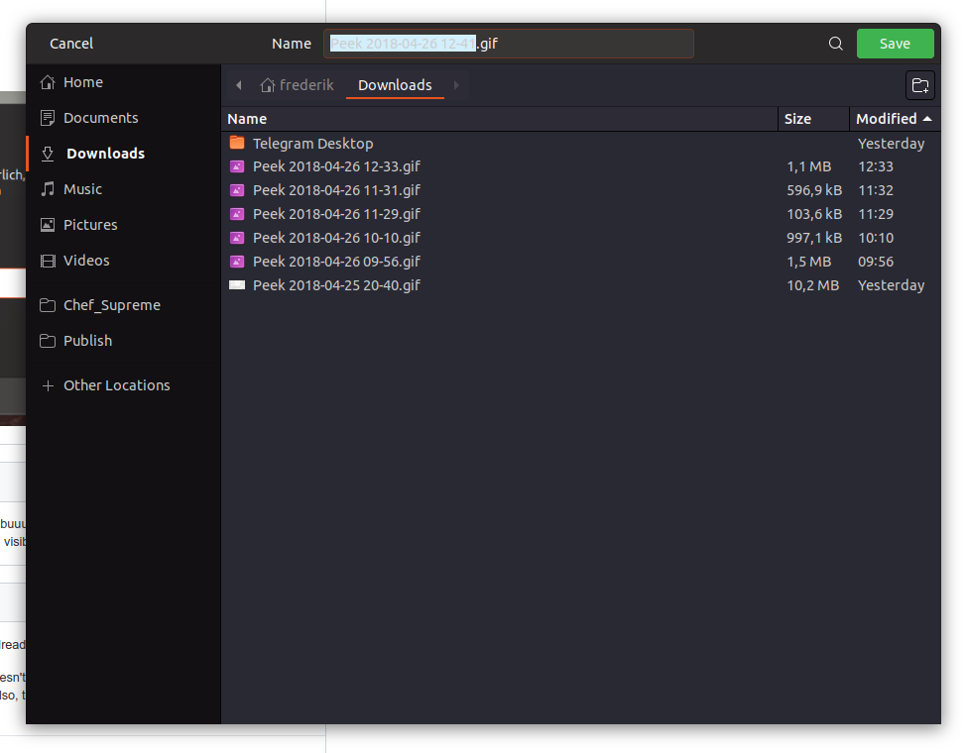This screenshot has width=967, height=753.
Task: Sort files by the Size column header
Action: [813, 119]
